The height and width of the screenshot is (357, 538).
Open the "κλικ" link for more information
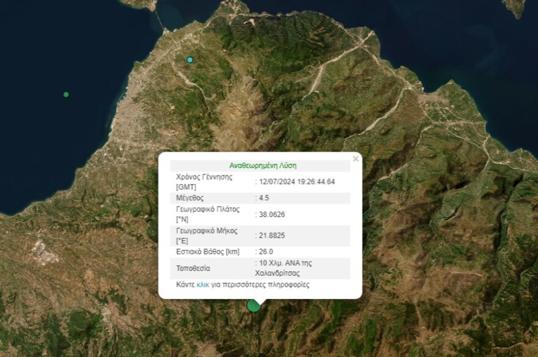pos(202,284)
